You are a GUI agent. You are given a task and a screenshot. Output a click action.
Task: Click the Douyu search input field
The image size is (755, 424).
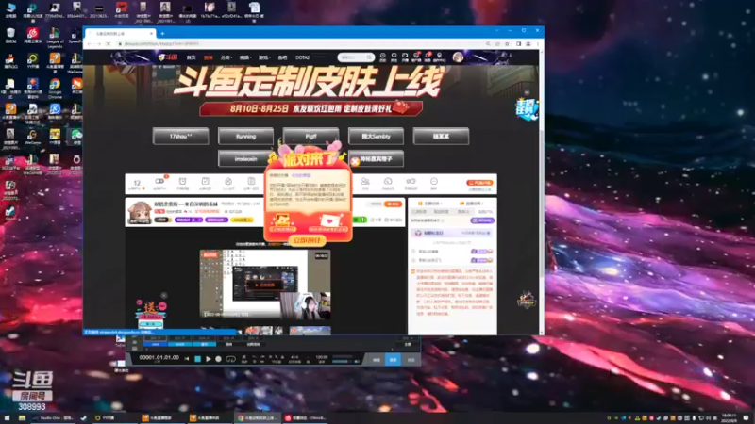pos(353,57)
